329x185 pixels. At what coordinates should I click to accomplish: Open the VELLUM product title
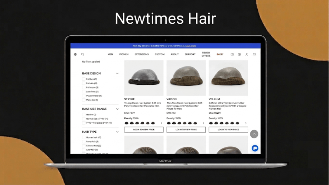(x=214, y=99)
